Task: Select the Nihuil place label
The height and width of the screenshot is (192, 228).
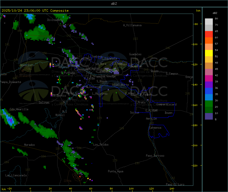Action: (x=60, y=115)
